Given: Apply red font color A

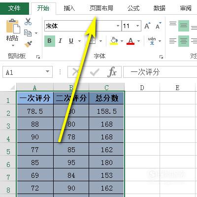Looking at the screenshot, I should click(x=131, y=41).
